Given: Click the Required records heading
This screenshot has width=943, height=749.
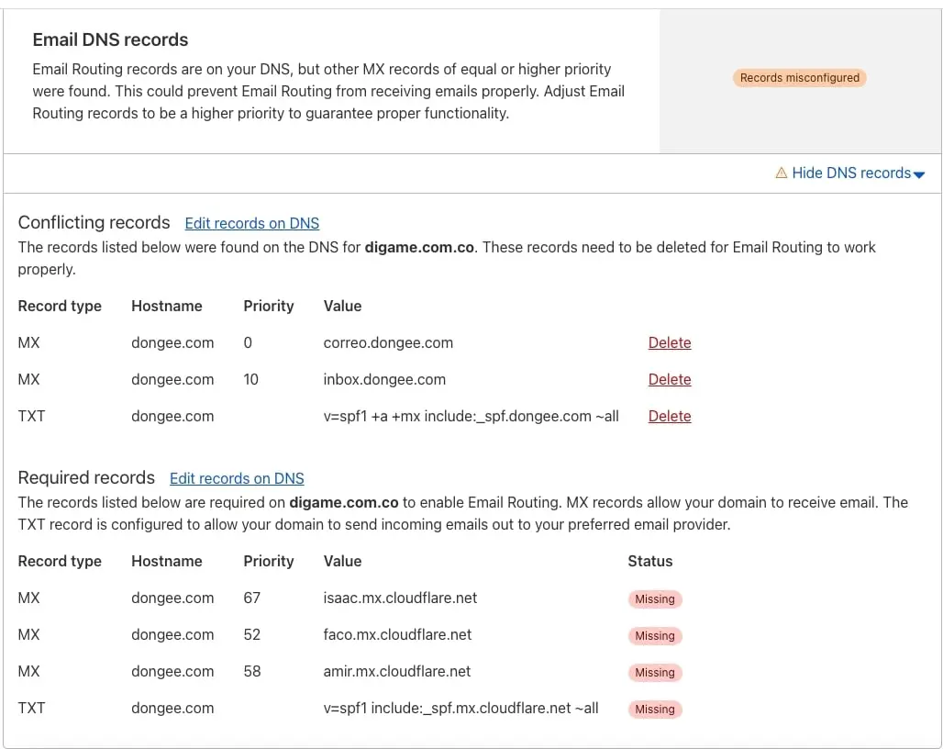Looking at the screenshot, I should coord(86,477).
